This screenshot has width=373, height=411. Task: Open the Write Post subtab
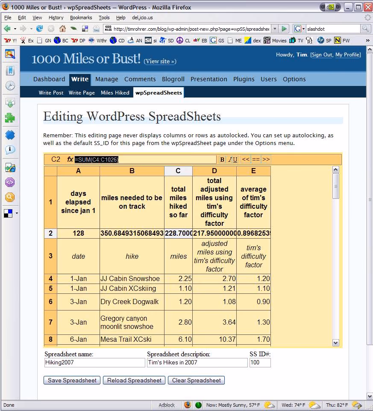[x=51, y=92]
